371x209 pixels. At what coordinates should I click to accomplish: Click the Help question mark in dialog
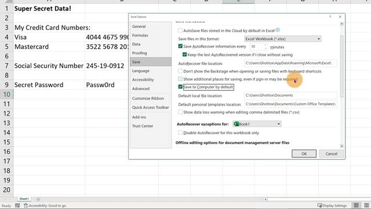tap(330, 17)
